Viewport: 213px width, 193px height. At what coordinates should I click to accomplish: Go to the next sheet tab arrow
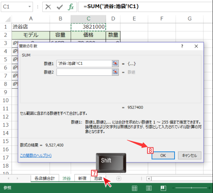(17, 178)
